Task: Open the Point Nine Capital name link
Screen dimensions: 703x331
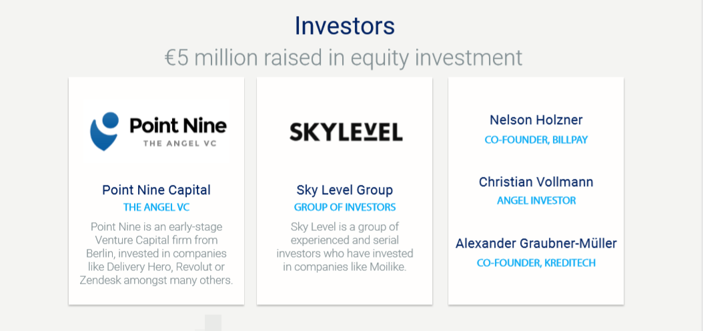Action: coord(156,190)
